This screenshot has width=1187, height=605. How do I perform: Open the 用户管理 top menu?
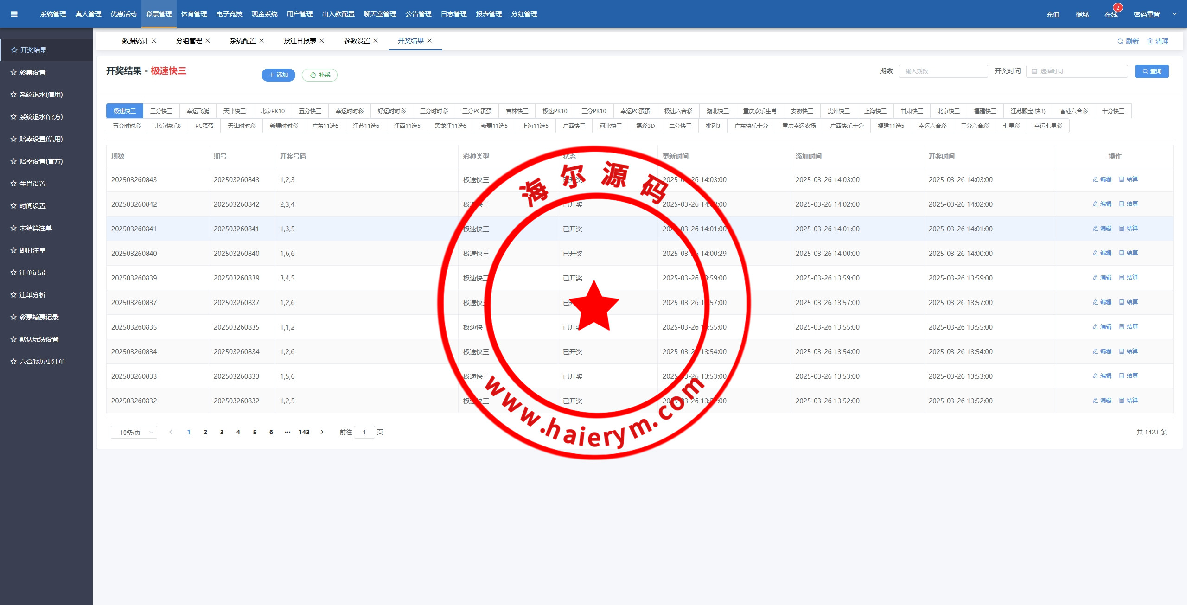tap(300, 14)
